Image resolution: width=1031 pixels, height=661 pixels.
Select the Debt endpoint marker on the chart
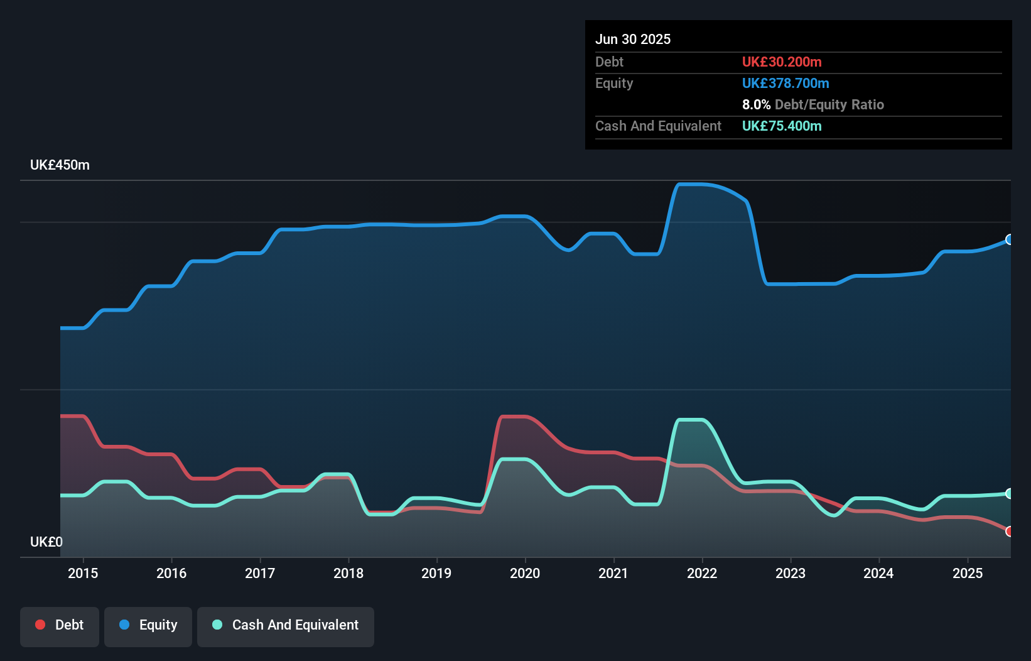point(1010,531)
